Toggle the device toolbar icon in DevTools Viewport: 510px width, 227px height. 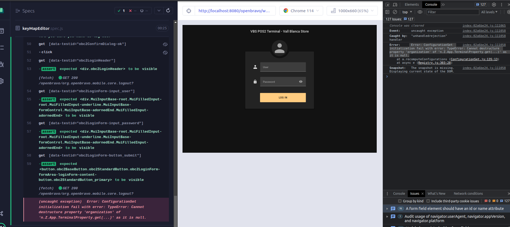coord(395,5)
